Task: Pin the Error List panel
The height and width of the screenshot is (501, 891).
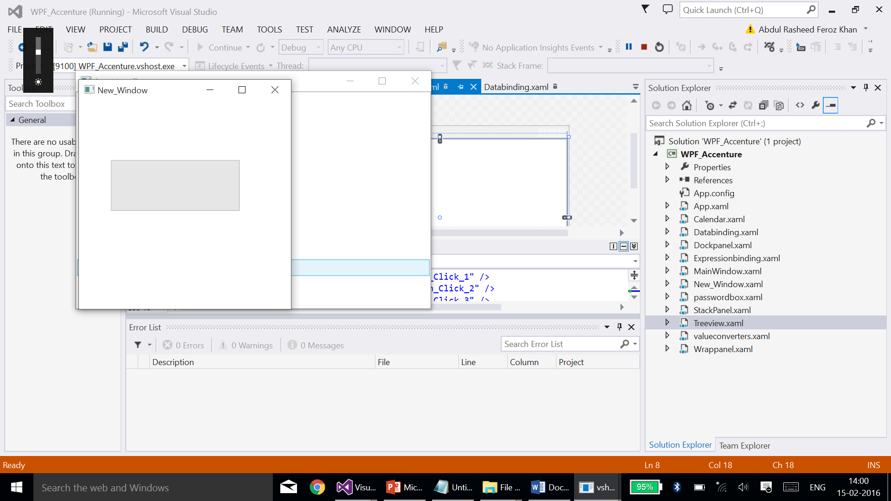Action: pos(619,327)
